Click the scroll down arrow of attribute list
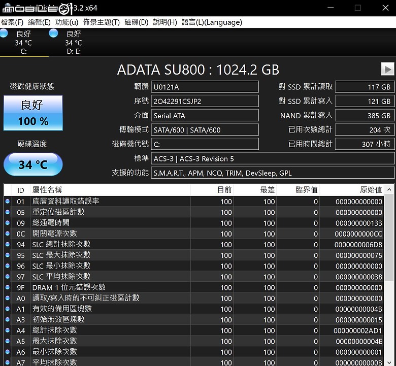The width and height of the screenshot is (396, 366). (x=389, y=362)
